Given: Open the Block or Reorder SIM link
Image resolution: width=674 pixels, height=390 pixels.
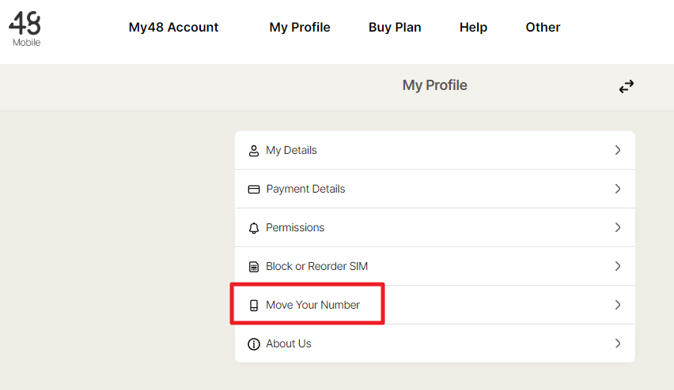Looking at the screenshot, I should pyautogui.click(x=316, y=266).
